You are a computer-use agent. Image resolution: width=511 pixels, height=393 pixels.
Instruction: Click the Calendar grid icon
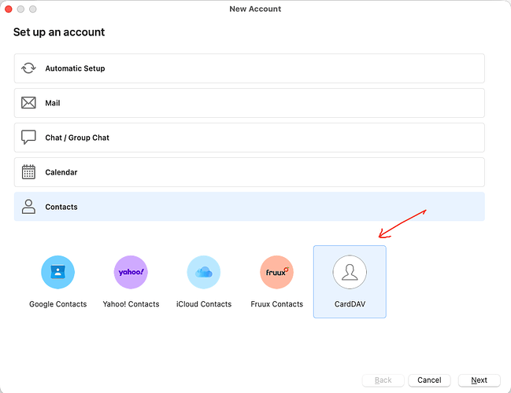pyautogui.click(x=28, y=172)
